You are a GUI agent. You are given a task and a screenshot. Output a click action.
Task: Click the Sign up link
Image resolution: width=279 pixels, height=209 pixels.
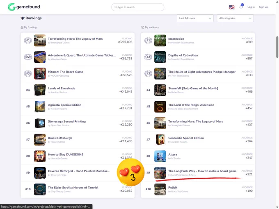pyautogui.click(x=263, y=7)
